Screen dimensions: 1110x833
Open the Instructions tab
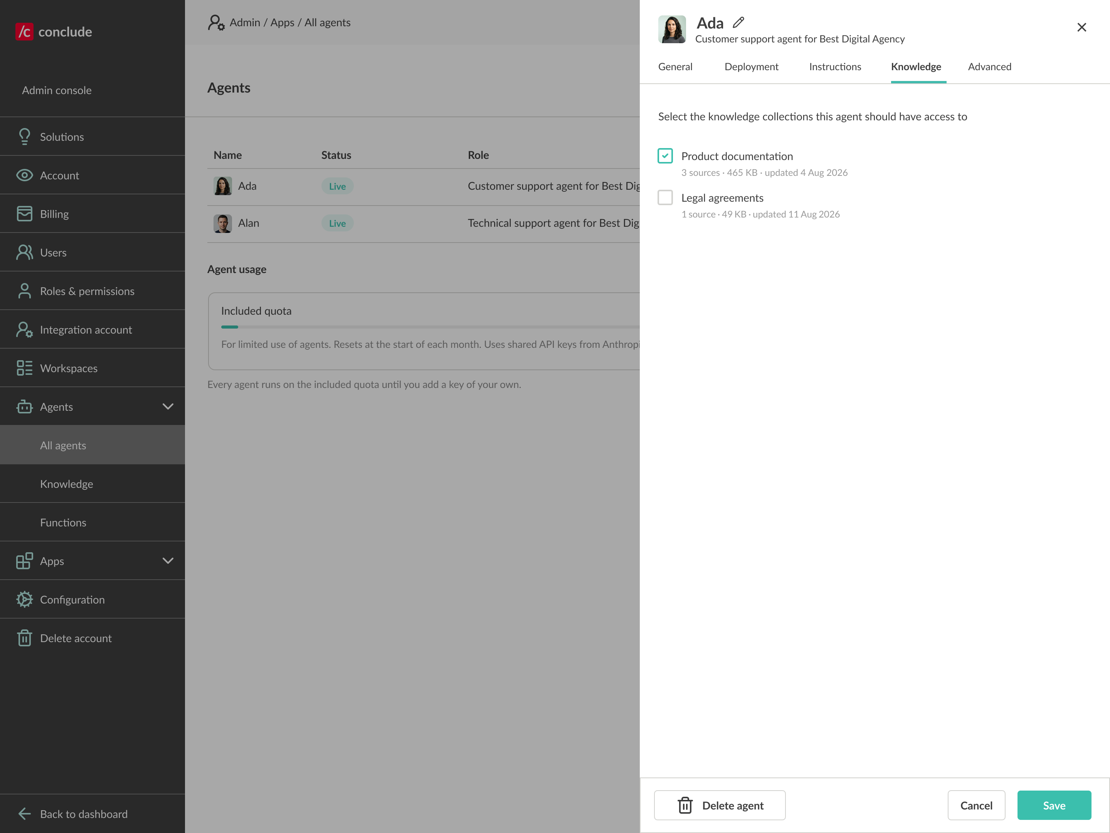tap(835, 67)
